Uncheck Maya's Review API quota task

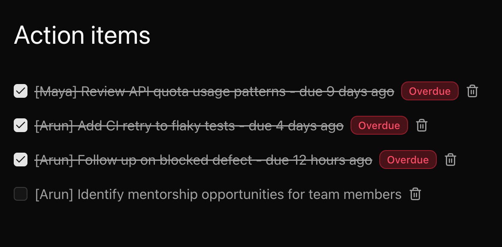[x=21, y=91]
